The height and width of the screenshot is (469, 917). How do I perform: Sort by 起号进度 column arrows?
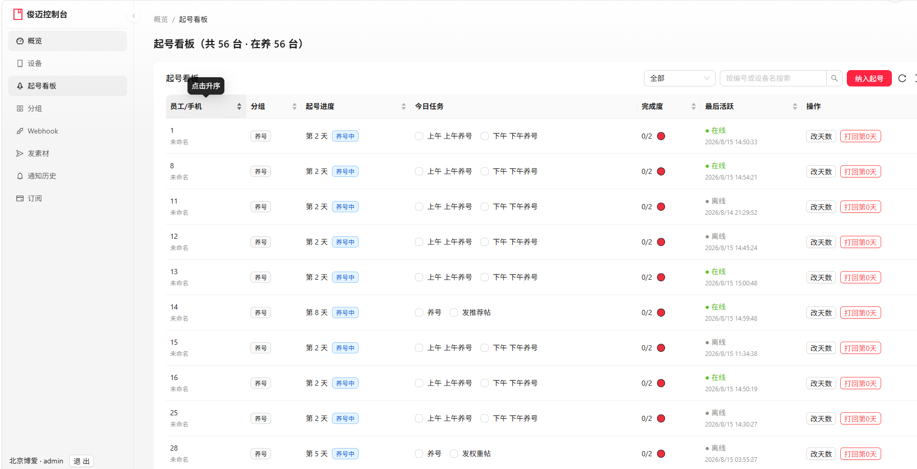coord(403,106)
